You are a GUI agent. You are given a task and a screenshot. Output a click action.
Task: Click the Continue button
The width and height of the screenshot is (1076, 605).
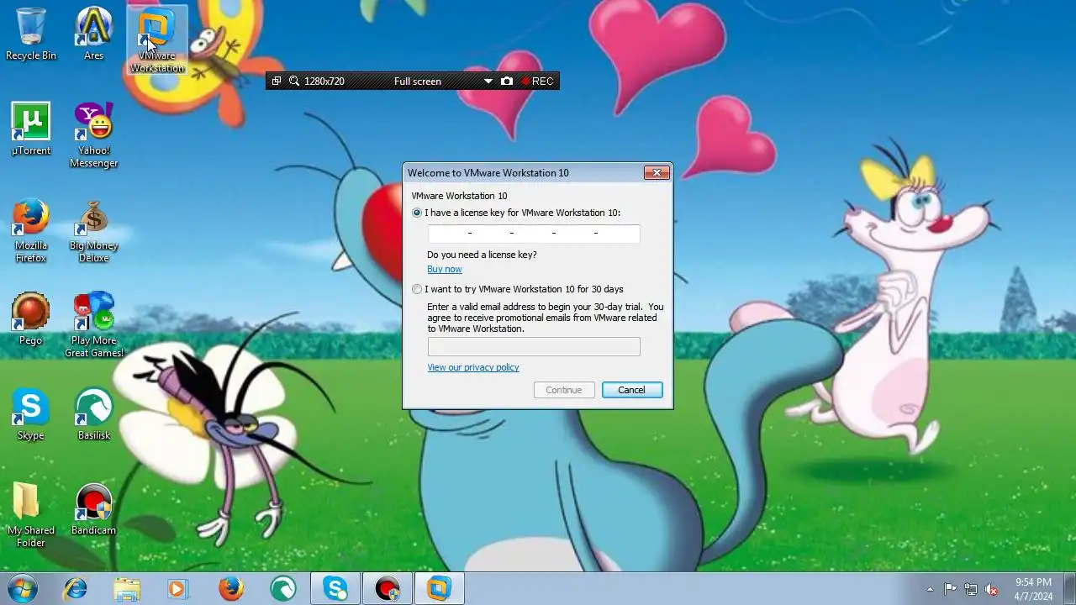click(x=564, y=390)
